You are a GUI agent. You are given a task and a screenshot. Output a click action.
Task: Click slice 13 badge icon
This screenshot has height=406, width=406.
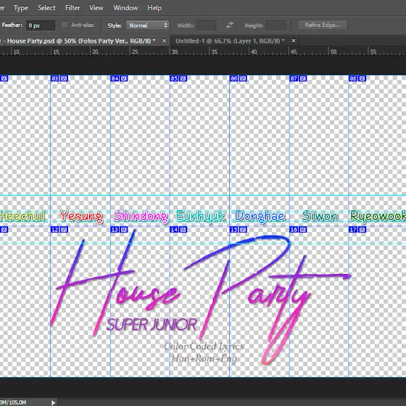[124, 230]
